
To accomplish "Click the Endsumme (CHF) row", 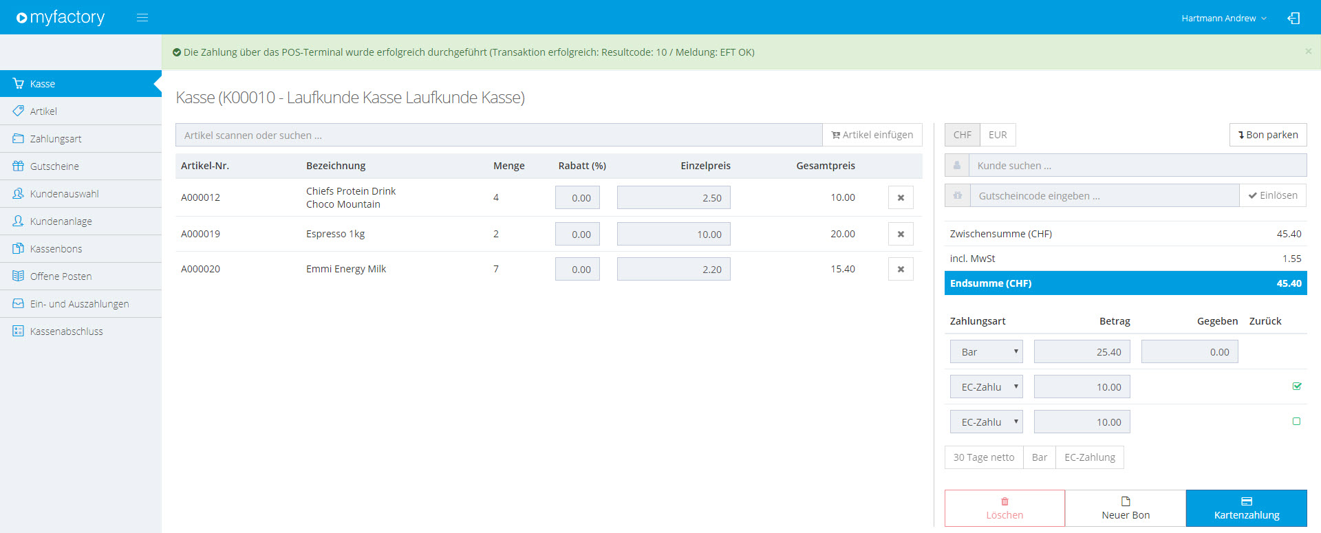I will pos(1126,283).
